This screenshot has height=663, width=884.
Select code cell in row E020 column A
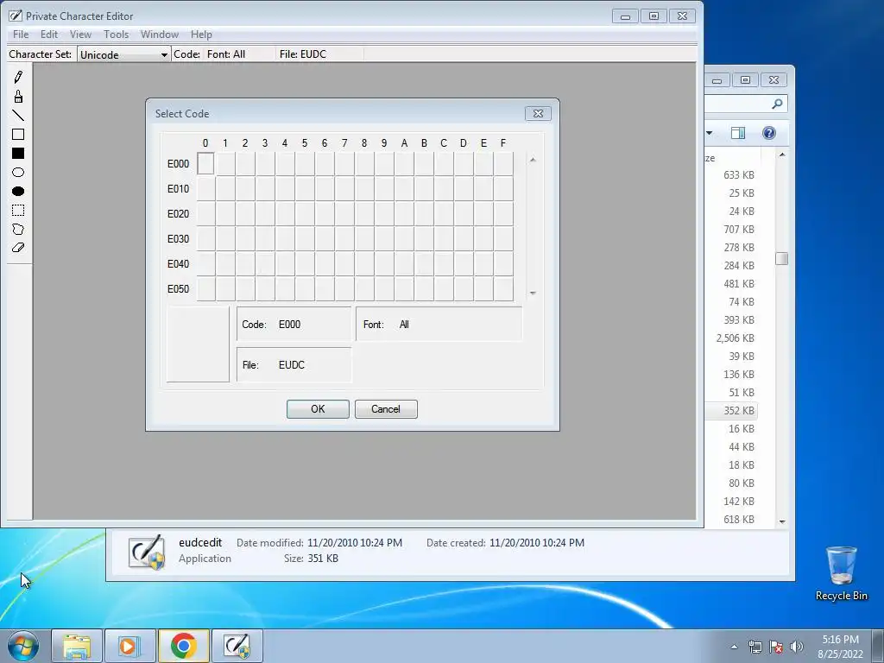[404, 214]
